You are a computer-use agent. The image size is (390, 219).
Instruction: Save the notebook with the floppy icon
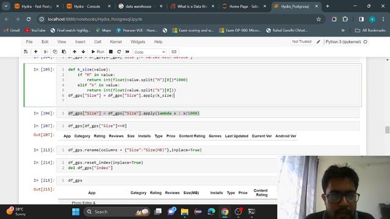click(x=26, y=52)
